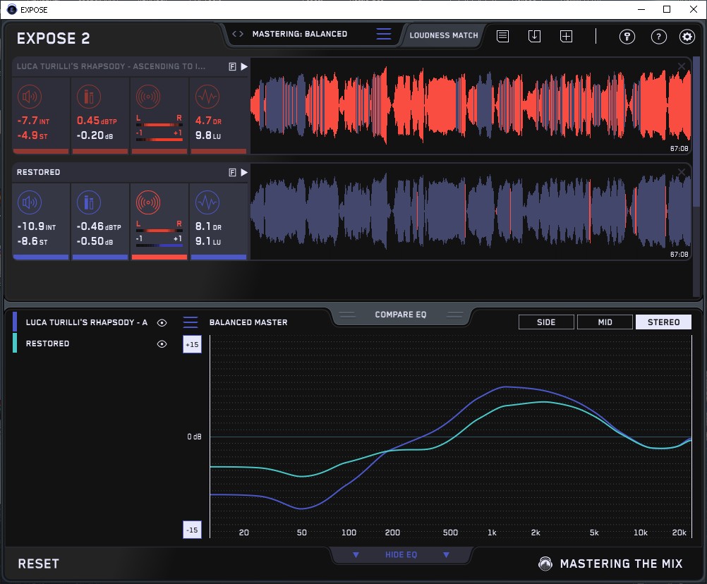Add a new track with the plus icon

coord(567,36)
